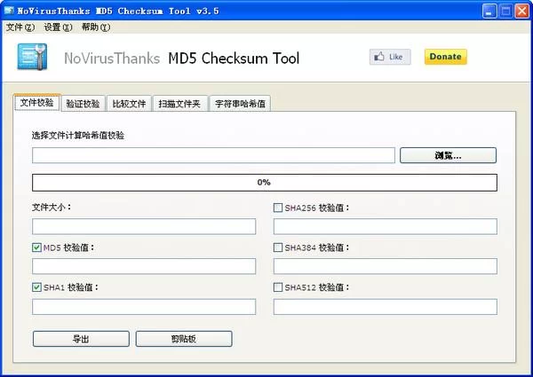Click the 选择文件计算哈希值校验 label
Viewport: 533px width, 377px height.
click(x=78, y=136)
